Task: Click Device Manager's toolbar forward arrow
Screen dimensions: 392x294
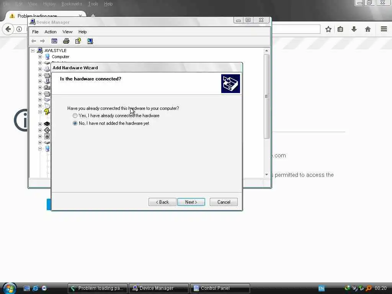Action: pos(42,41)
